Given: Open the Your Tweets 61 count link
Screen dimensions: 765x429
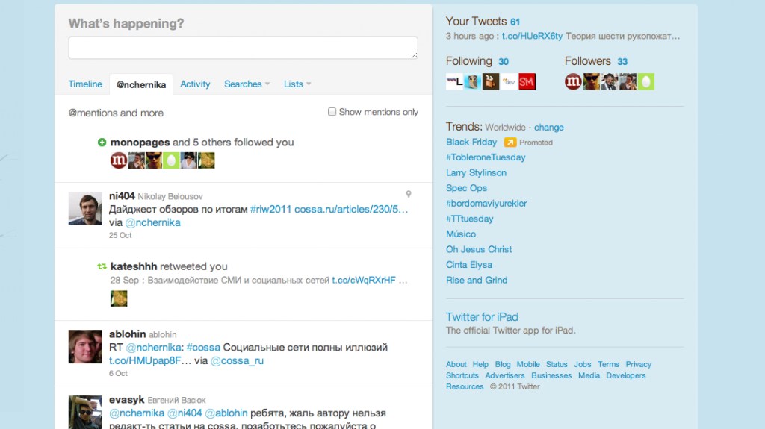Looking at the screenshot, I should click(515, 22).
